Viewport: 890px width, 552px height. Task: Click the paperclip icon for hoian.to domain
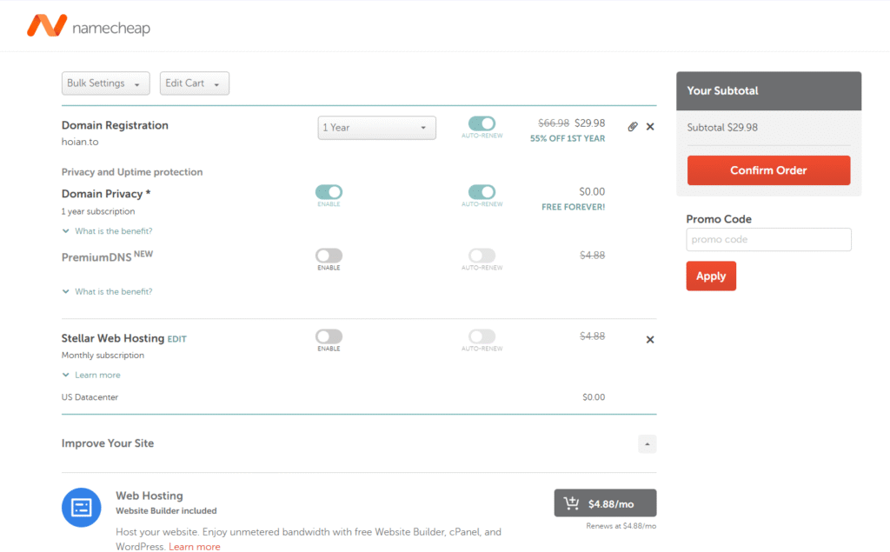click(x=633, y=127)
